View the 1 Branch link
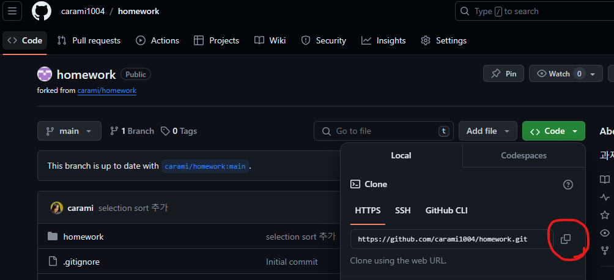This screenshot has height=280, width=614. click(x=132, y=131)
